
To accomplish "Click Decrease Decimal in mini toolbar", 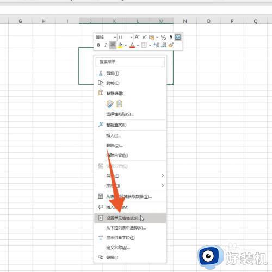I will [x=164, y=45].
